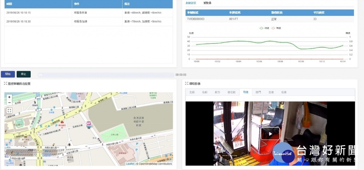Viewport: 364px width, 170px height.
Task: Switch to the 駕駛員 tab
Action: (x=207, y=3)
